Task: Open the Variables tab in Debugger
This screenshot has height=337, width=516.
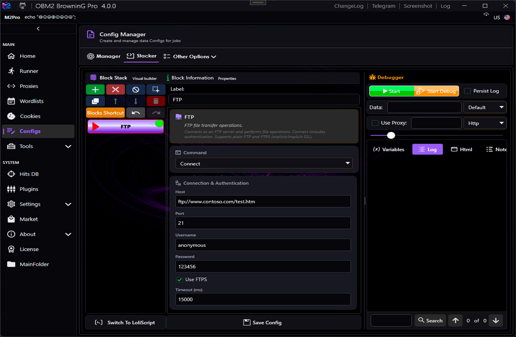Action: [389, 149]
